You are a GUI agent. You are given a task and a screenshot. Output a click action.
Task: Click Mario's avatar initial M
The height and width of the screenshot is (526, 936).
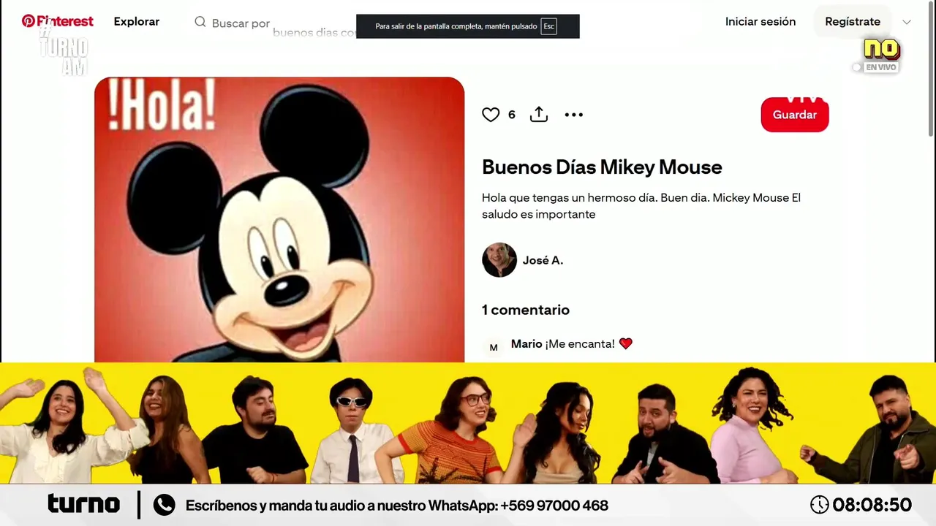[494, 347]
